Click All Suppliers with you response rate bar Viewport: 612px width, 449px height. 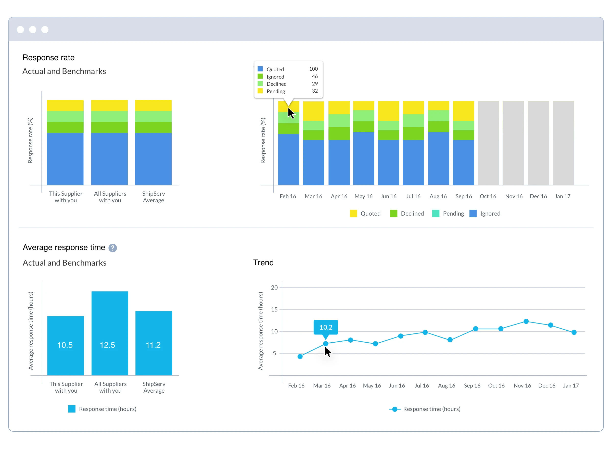(109, 142)
